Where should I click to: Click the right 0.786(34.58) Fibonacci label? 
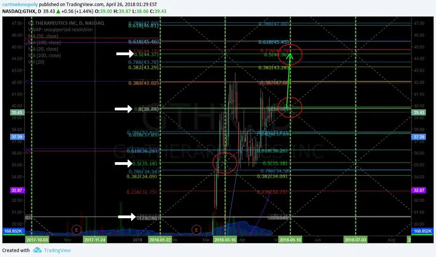[275, 171]
